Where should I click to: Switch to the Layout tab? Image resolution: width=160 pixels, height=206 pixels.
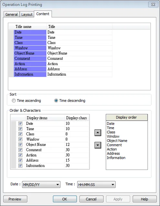coord(27,14)
